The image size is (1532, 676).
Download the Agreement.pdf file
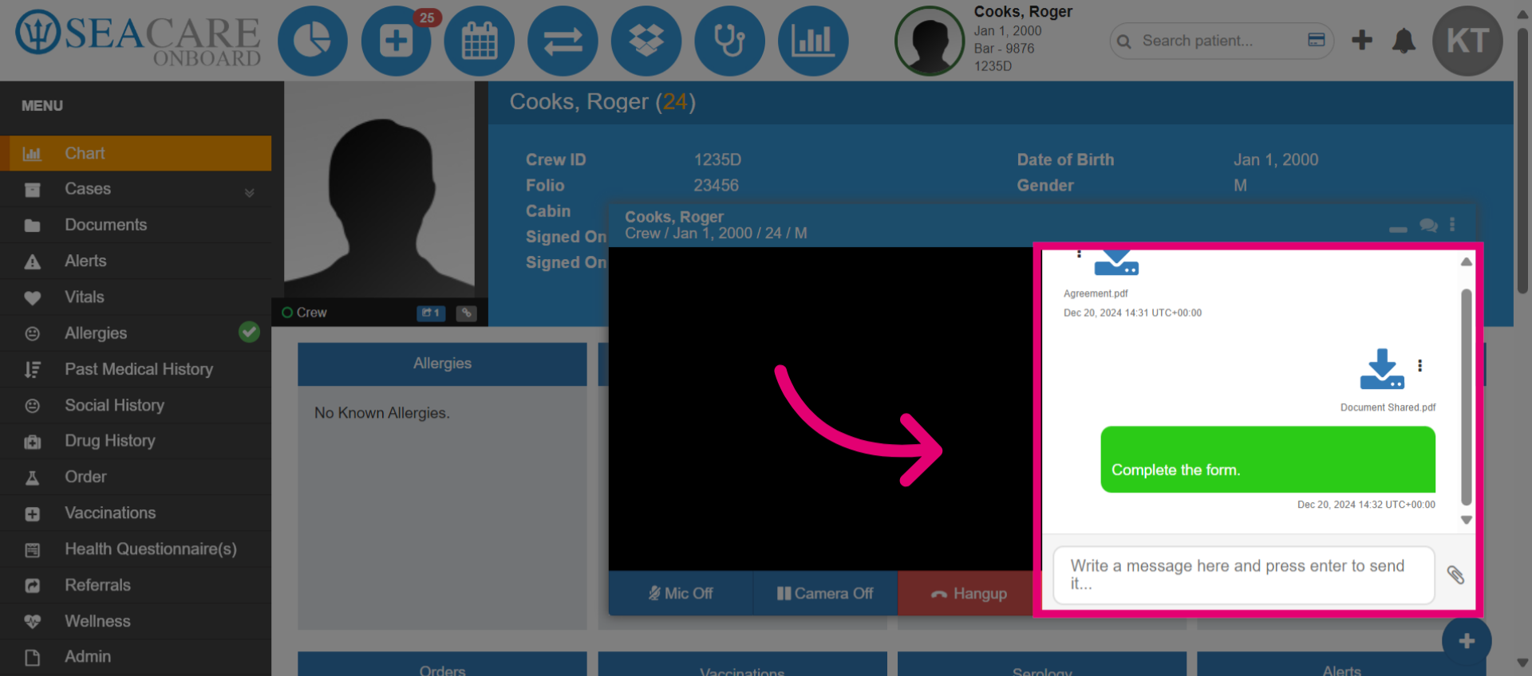1116,262
